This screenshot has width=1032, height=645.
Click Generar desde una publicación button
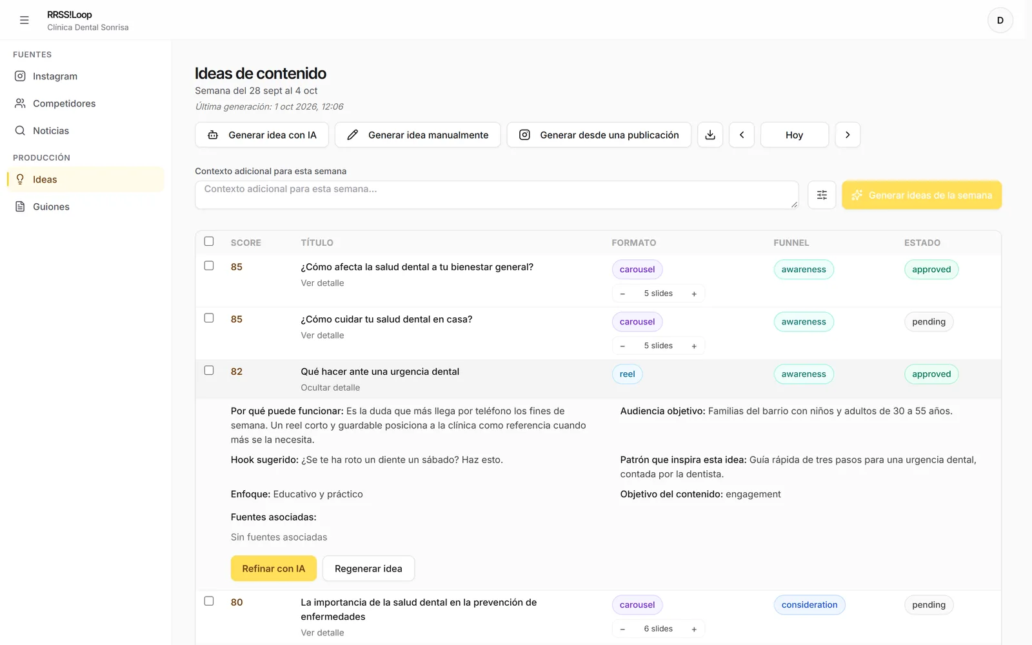pos(599,135)
